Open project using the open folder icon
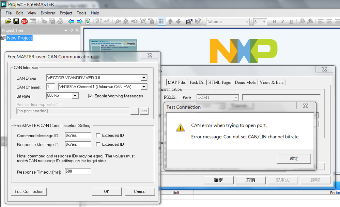Screen dimensions: 340x207 pyautogui.click(x=8, y=21)
